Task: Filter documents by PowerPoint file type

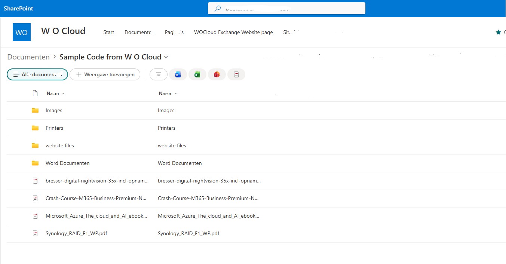Action: click(217, 75)
